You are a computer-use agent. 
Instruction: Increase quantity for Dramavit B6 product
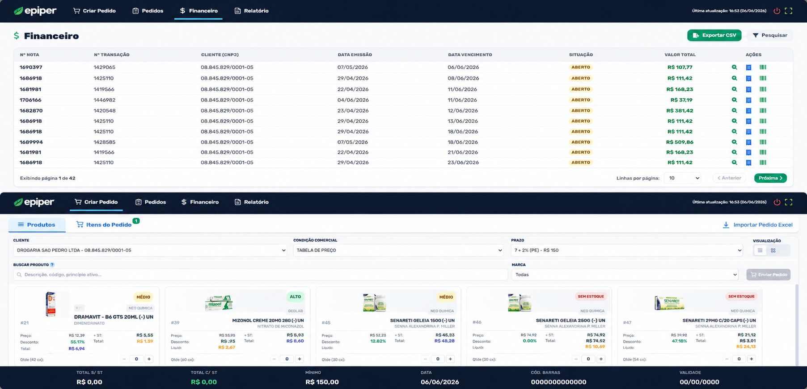click(149, 359)
